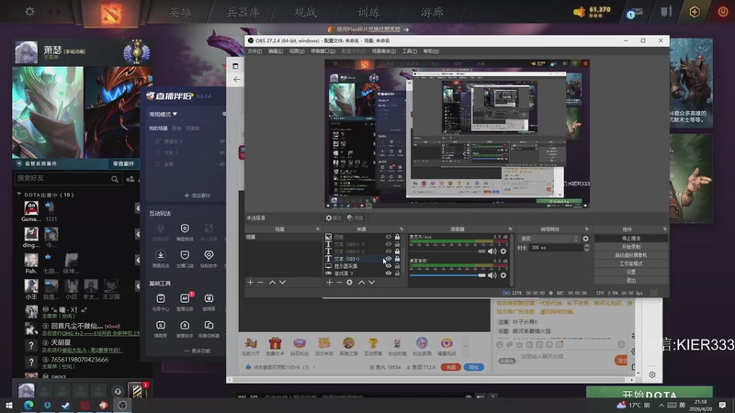Screen dimensions: 735x413
Task: Click 工作室模式 button
Action: pyautogui.click(x=631, y=263)
